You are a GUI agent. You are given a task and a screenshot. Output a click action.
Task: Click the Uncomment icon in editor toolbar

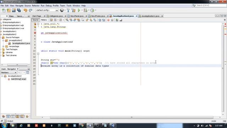121,20
